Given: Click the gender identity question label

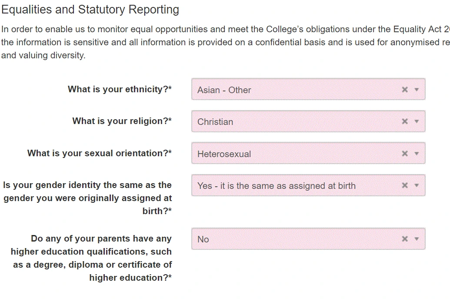Looking at the screenshot, I should (87, 198).
